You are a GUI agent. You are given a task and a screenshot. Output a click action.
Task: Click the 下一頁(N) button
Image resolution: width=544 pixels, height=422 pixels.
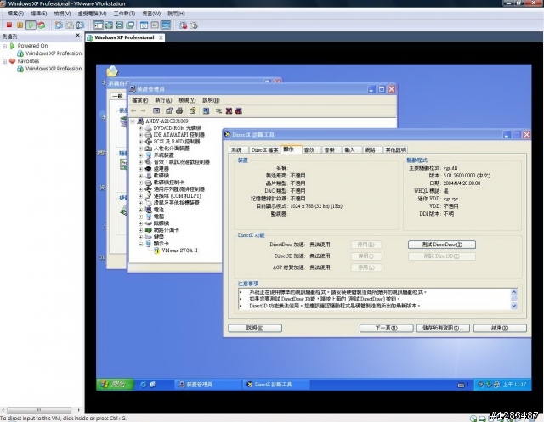tap(387, 328)
